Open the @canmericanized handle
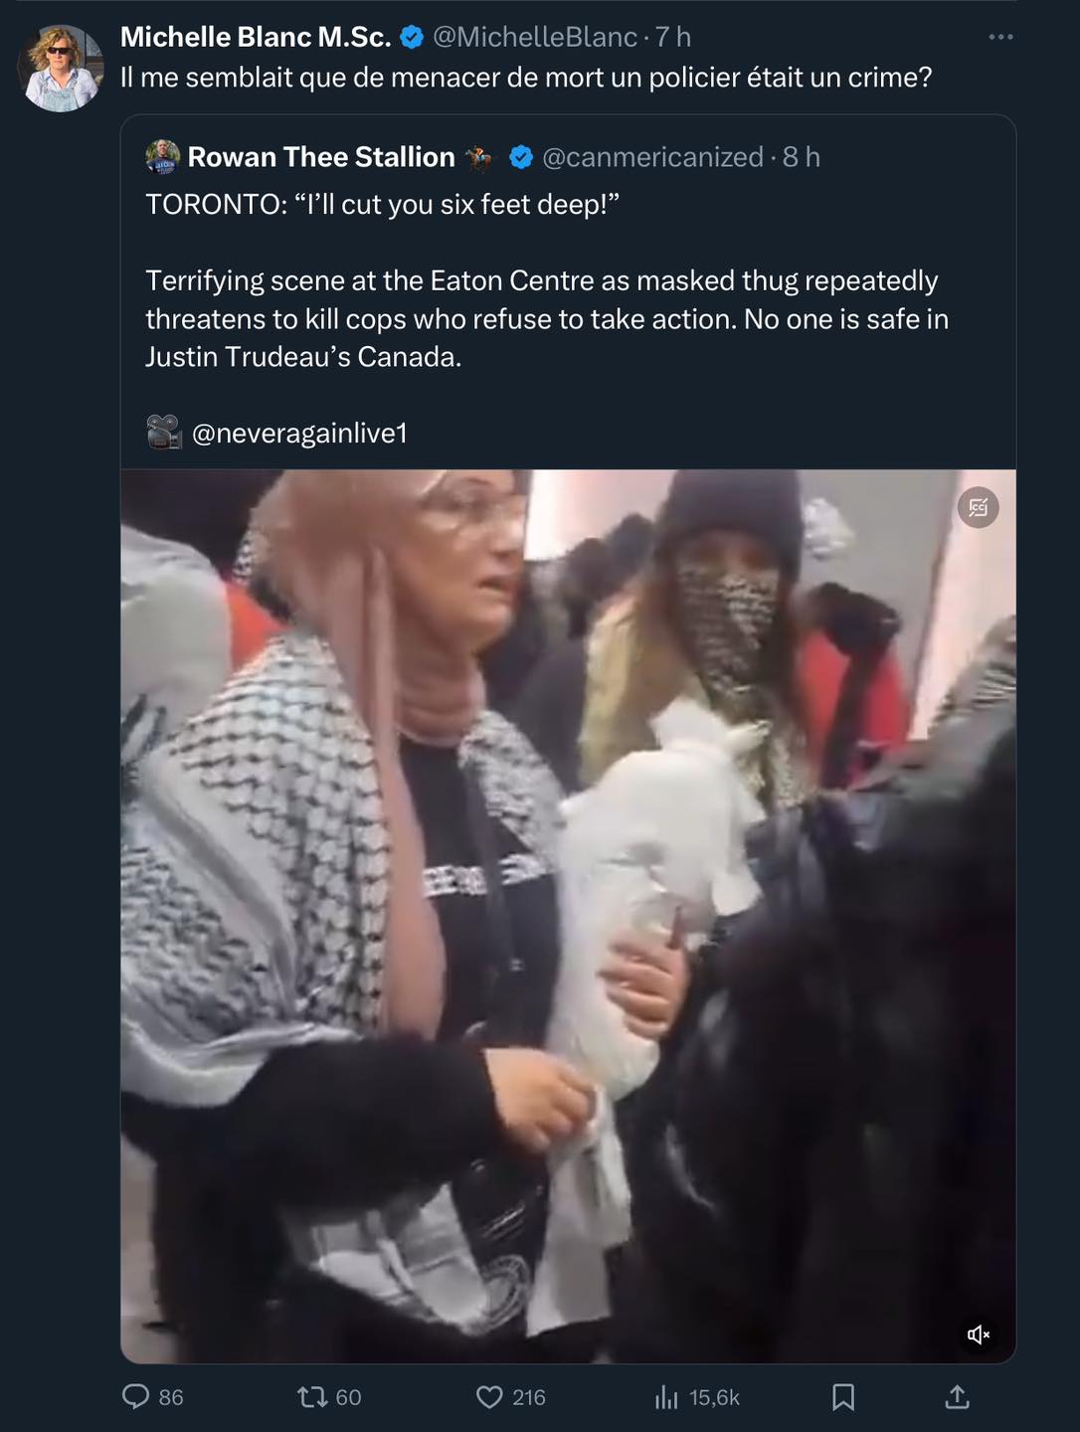This screenshot has height=1432, width=1080. coord(652,157)
